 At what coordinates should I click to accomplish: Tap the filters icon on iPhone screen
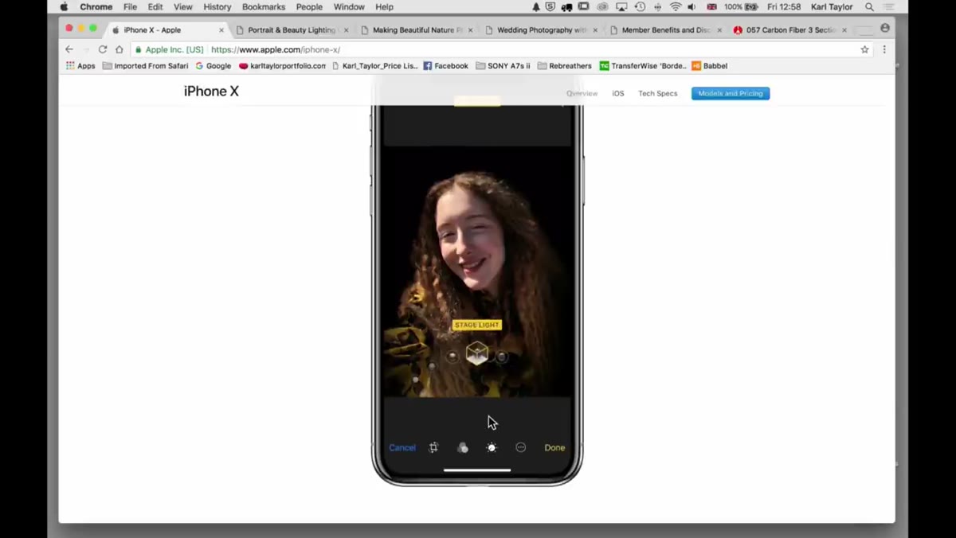click(x=463, y=447)
